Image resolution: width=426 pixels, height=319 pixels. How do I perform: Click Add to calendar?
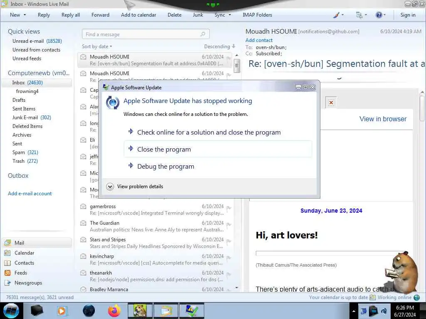point(139,15)
